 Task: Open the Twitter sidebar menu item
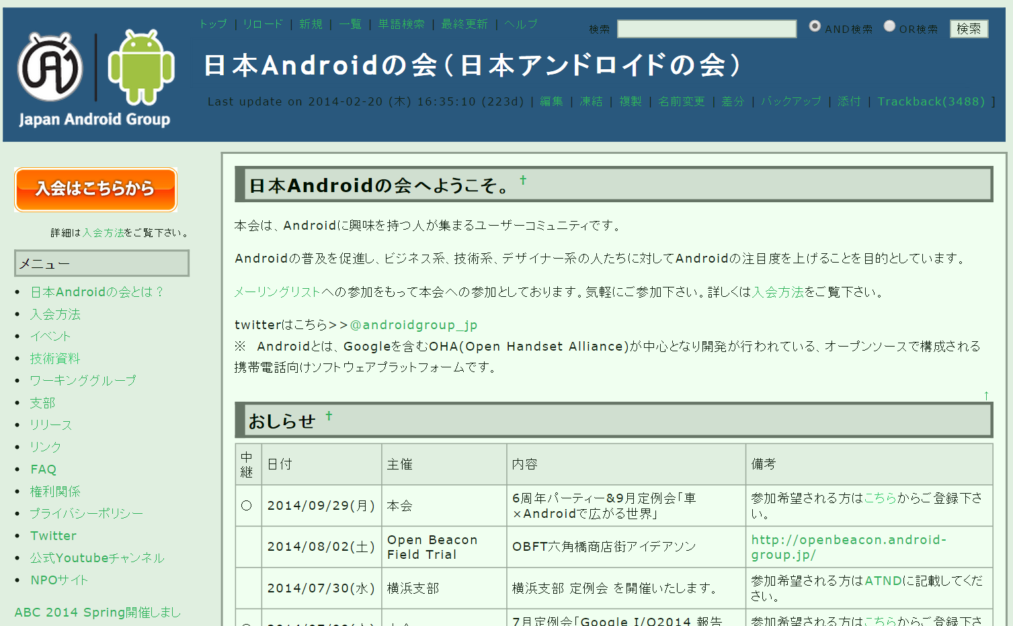[x=53, y=536]
